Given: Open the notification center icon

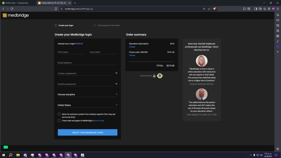Looking at the screenshot, I should click(x=276, y=155).
